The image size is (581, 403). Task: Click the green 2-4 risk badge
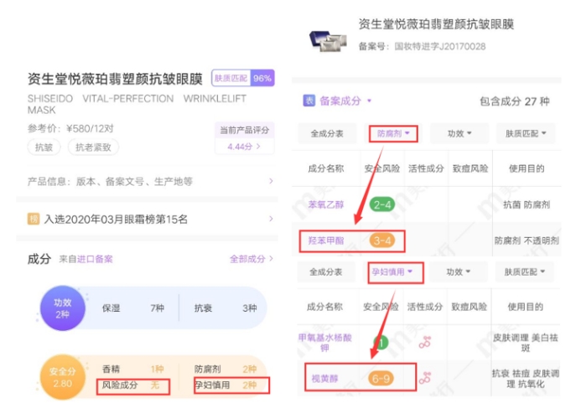pos(382,204)
